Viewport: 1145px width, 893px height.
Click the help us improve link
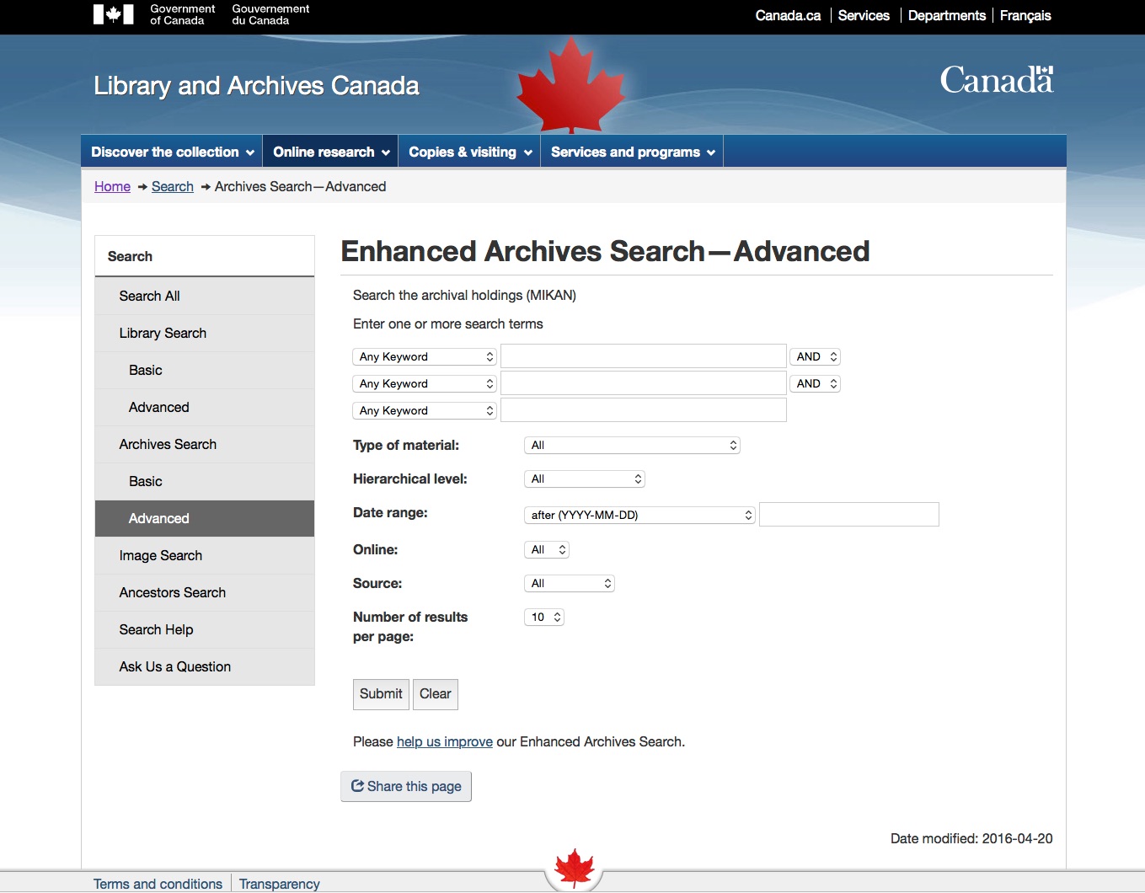click(444, 741)
